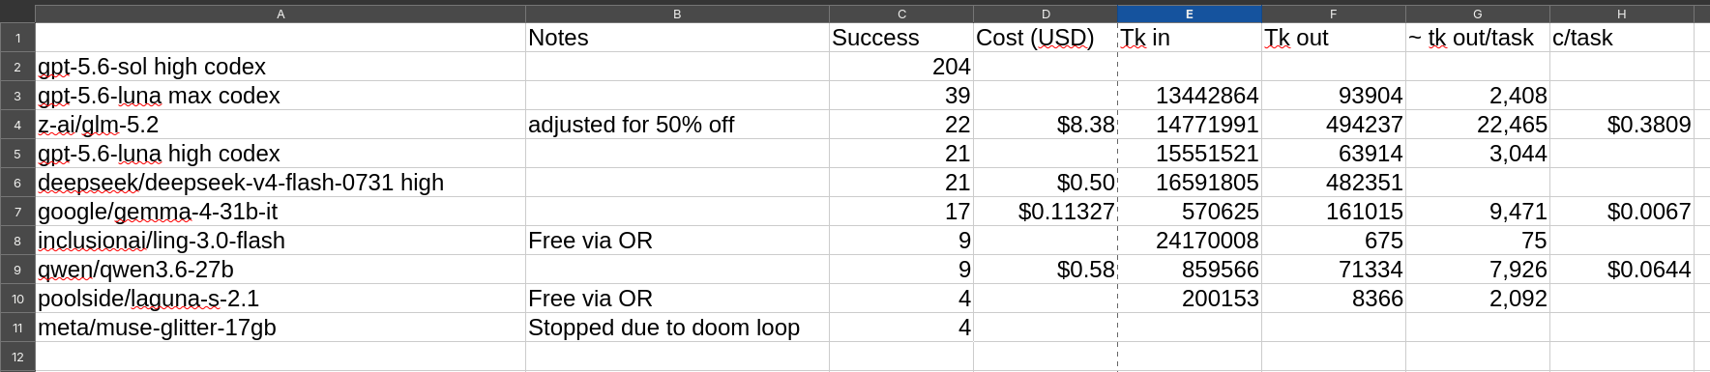Select column E header

[x=1189, y=14]
